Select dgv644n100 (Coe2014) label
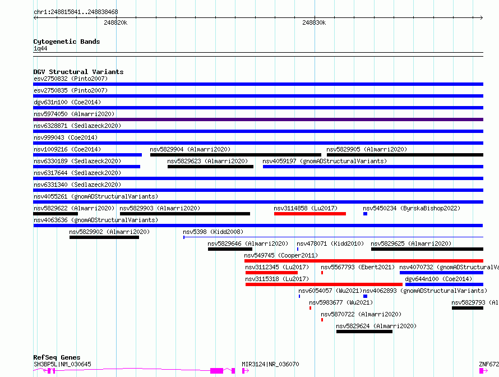The height and width of the screenshot is (377, 499). click(x=438, y=279)
